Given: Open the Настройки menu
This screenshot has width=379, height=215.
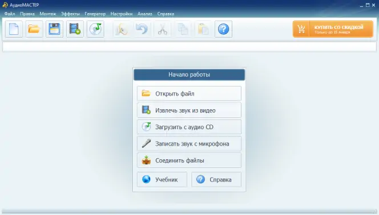Looking at the screenshot, I should click(x=122, y=14).
